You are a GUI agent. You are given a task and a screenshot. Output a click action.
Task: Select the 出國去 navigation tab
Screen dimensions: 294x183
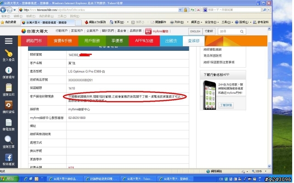pos(171,41)
